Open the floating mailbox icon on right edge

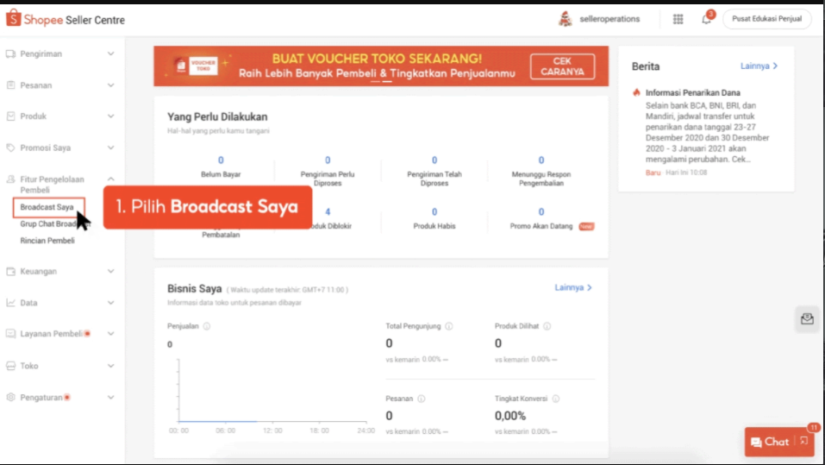click(x=807, y=319)
